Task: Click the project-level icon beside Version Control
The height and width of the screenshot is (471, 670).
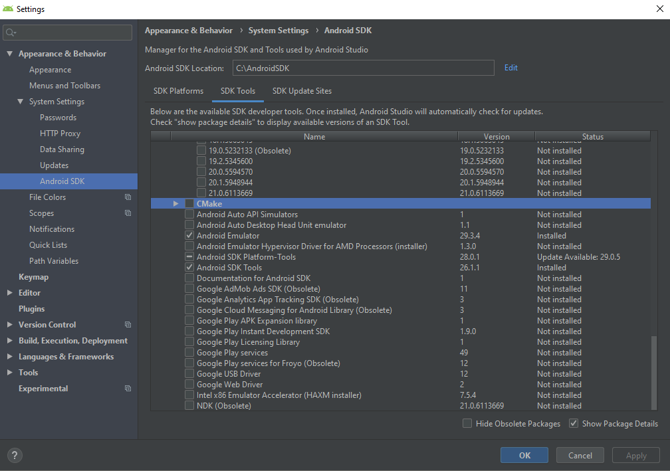Action: [x=128, y=325]
